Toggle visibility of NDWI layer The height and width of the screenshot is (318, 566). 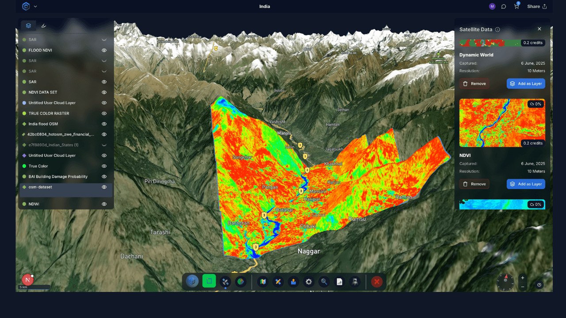[104, 204]
